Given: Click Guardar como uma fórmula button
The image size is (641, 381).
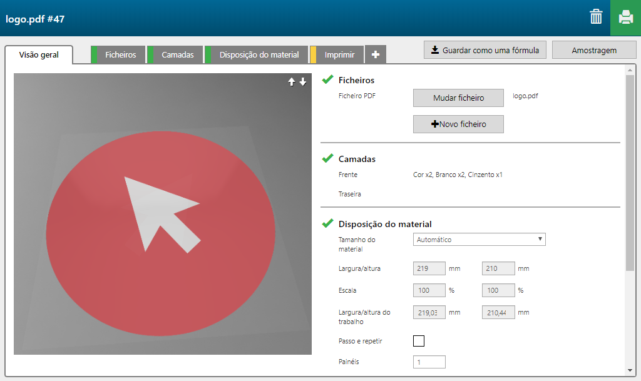Looking at the screenshot, I should pyautogui.click(x=485, y=50).
